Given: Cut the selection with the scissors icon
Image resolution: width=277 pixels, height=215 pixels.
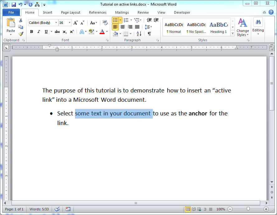Looking at the screenshot, I should coord(21,20).
